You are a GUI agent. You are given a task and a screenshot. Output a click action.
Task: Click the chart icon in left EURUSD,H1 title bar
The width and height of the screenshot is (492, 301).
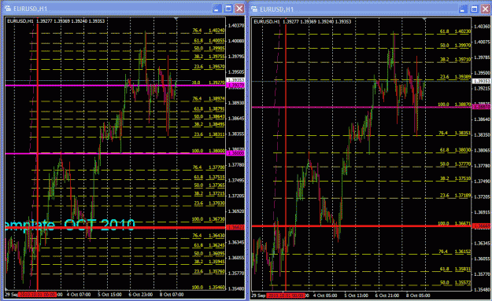click(8, 9)
